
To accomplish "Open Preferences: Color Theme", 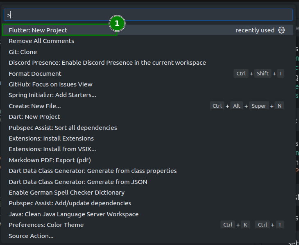I will click(x=46, y=225).
